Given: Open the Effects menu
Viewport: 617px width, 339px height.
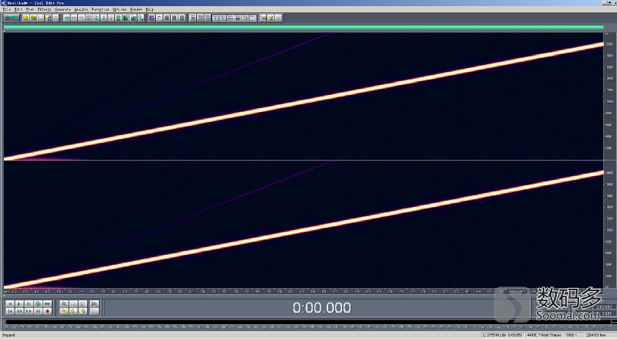Looking at the screenshot, I should (x=43, y=9).
